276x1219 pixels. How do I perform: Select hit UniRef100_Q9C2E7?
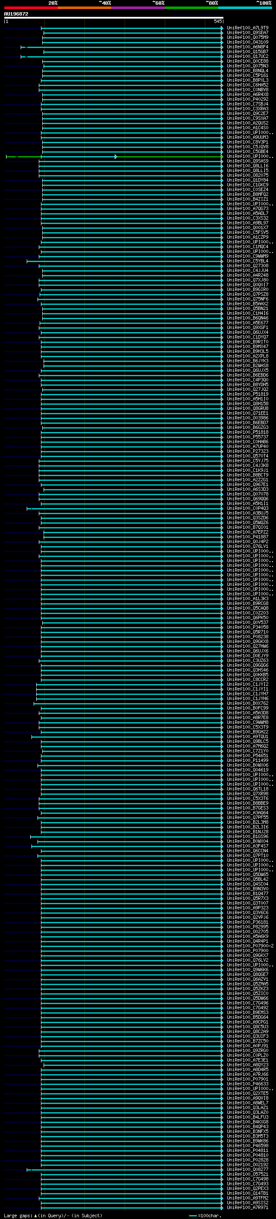(x=247, y=114)
